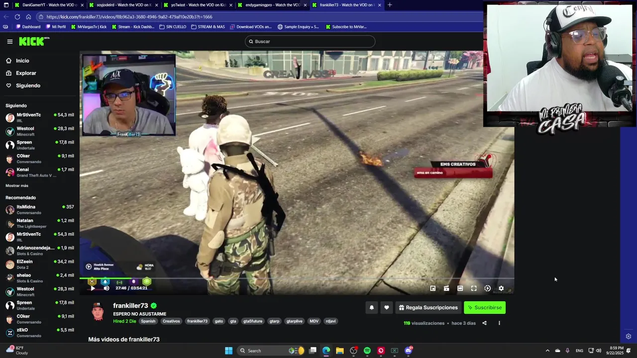The width and height of the screenshot is (637, 358).
Task: Open the STREAM & MAS bookmark folder
Action: point(208,27)
